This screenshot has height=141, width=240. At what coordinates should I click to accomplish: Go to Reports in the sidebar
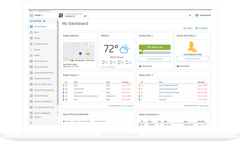pyautogui.click(x=37, y=117)
